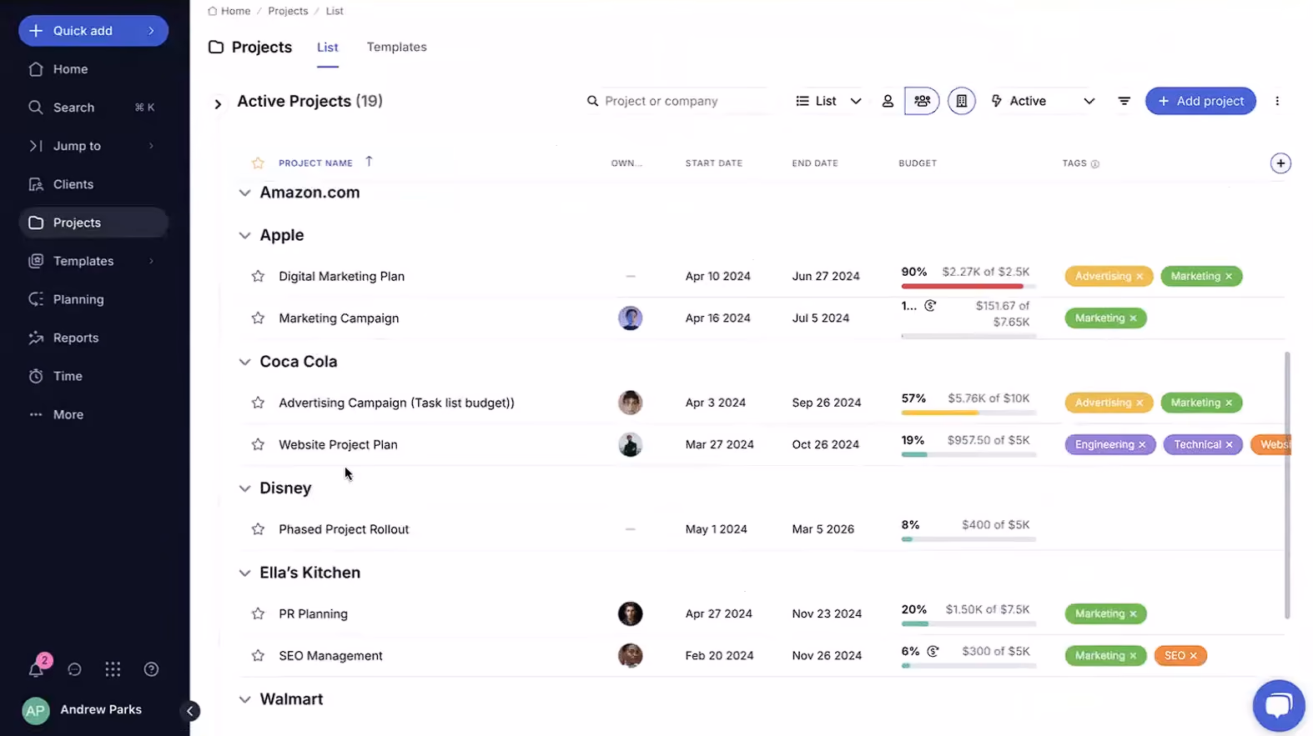The width and height of the screenshot is (1313, 736).
Task: Star the SEO Management project
Action: point(258,656)
